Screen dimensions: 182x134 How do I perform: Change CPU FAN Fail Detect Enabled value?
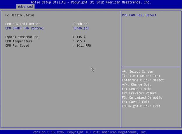81,24
